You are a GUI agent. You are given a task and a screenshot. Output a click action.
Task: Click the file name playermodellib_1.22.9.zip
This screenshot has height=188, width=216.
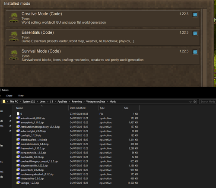34,166
